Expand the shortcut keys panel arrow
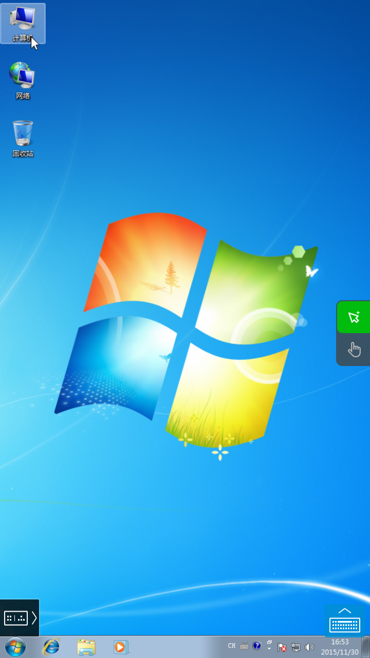Screen dimensions: 370x658 pyautogui.click(x=34, y=618)
